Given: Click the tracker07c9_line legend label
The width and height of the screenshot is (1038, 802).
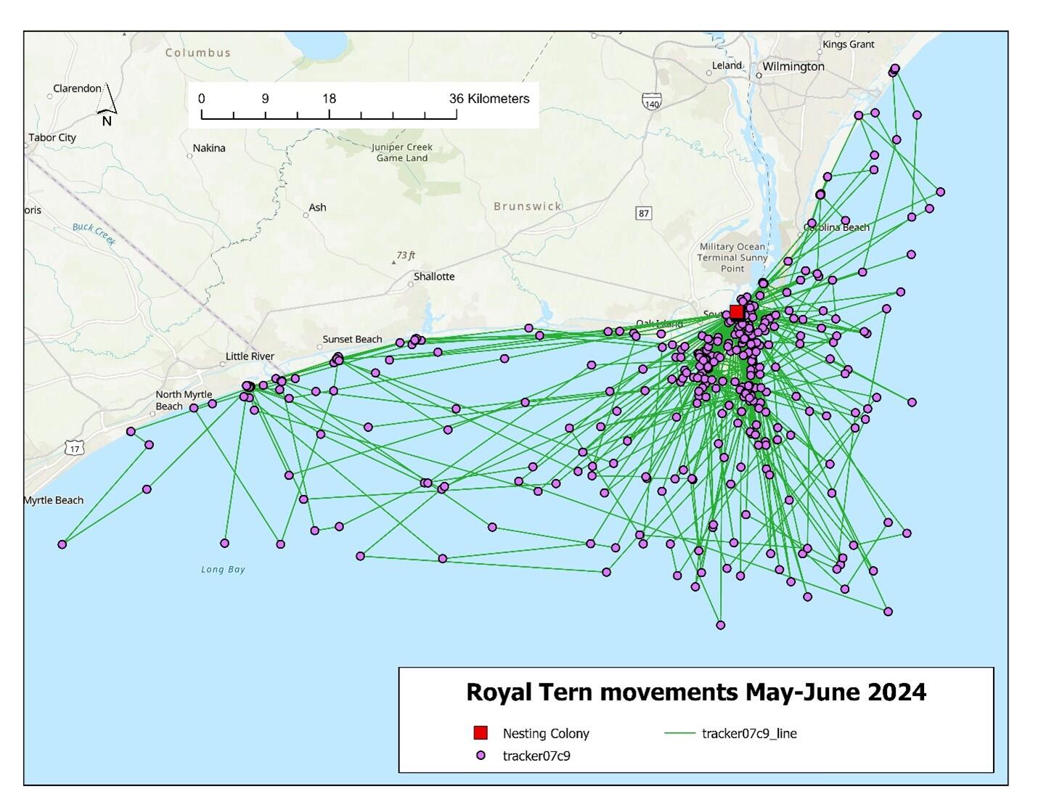Looking at the screenshot, I should 749,734.
